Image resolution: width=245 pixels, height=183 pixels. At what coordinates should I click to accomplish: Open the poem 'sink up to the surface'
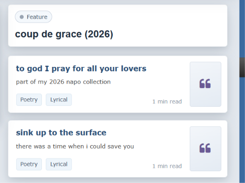(x=61, y=133)
